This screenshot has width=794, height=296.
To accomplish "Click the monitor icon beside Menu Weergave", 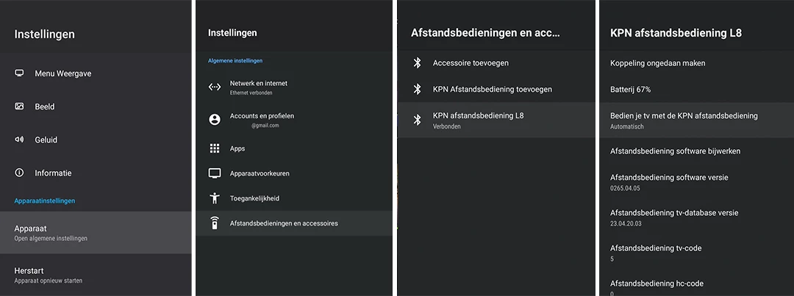I will pos(19,73).
